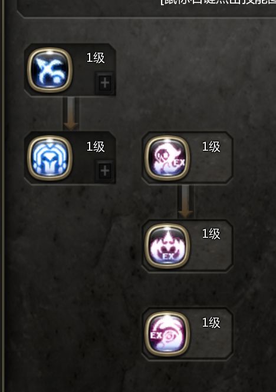Select the purple EX skull ghost skill icon
Viewport: 276px width, 392px height.
pyautogui.click(x=167, y=158)
